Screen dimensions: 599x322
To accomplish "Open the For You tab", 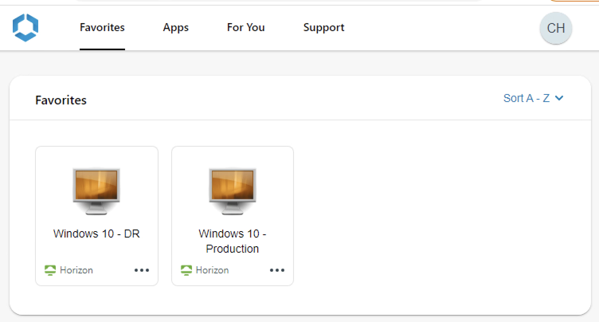I will pos(246,27).
